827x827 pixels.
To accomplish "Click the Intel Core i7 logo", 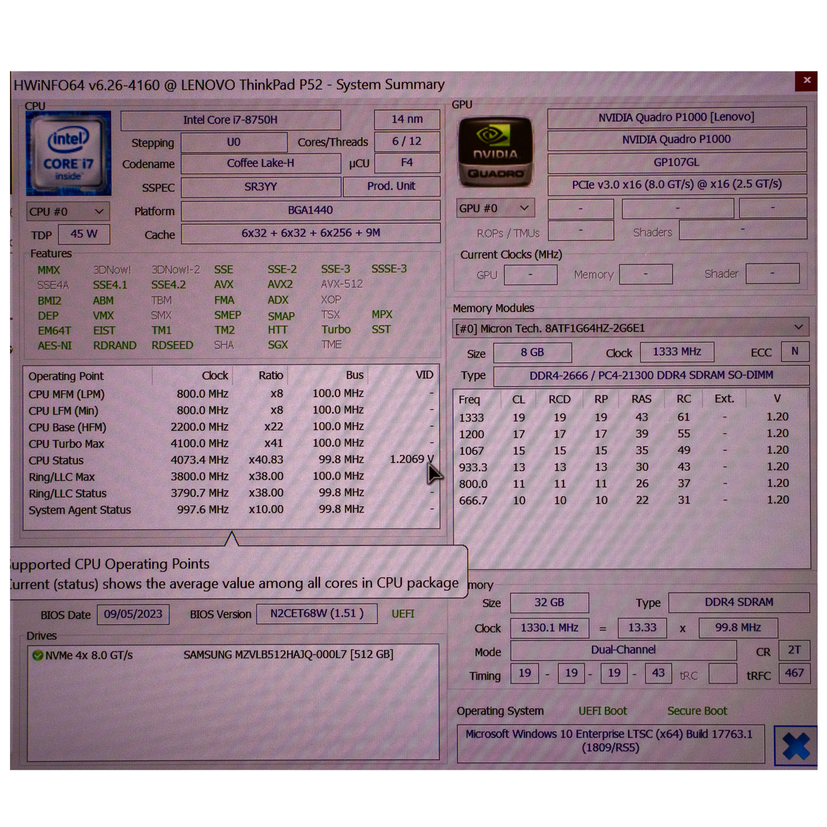I will point(68,153).
